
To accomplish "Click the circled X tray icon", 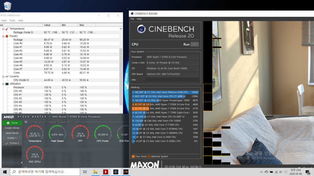I will point(286,172).
